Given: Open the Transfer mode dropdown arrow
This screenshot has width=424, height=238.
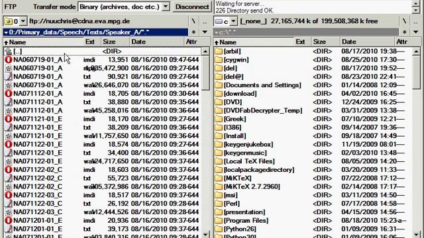Looking at the screenshot, I should [166, 7].
